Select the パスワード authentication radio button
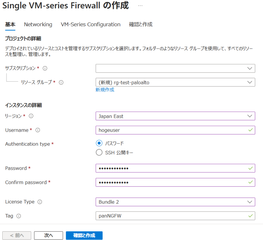This screenshot has height=240, width=263. point(99,143)
